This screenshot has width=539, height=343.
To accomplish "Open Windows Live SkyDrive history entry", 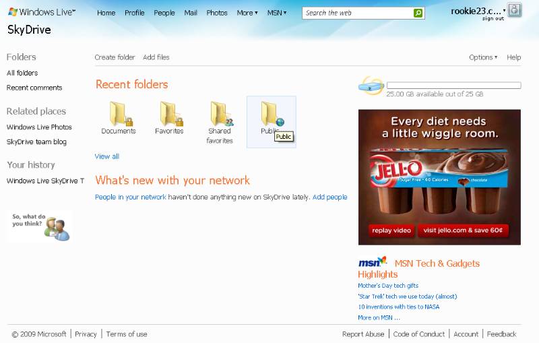I will [x=45, y=181].
